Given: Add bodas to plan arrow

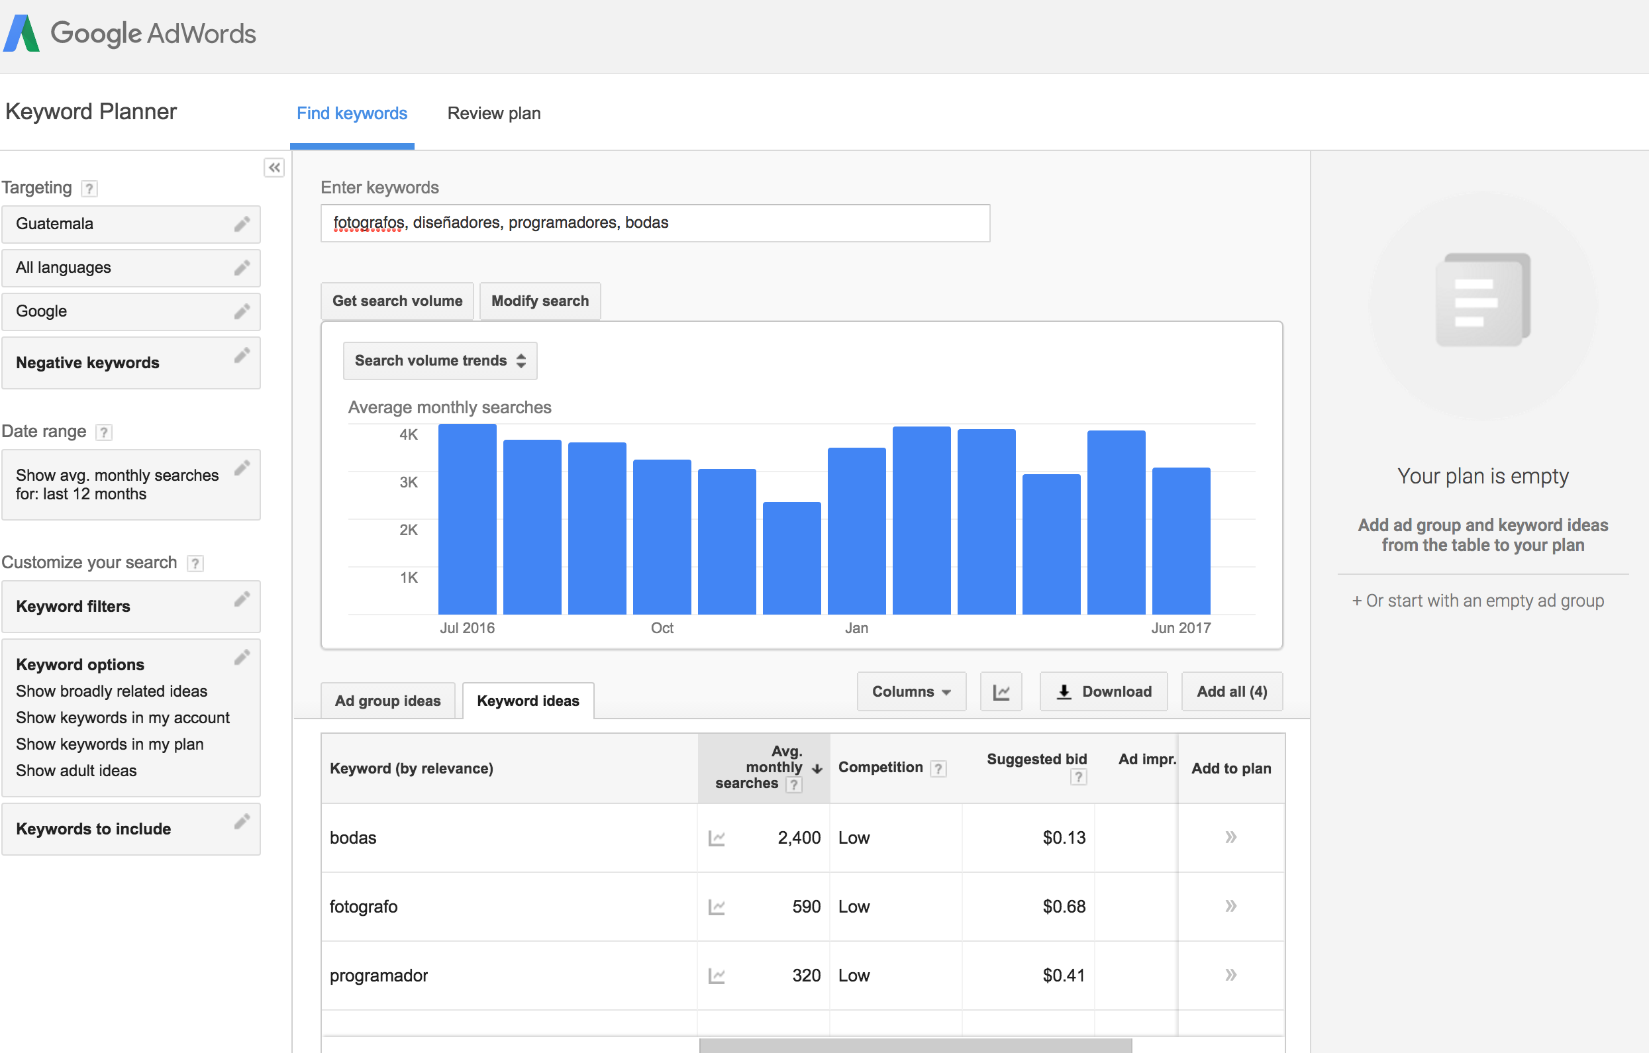Looking at the screenshot, I should click(1230, 836).
